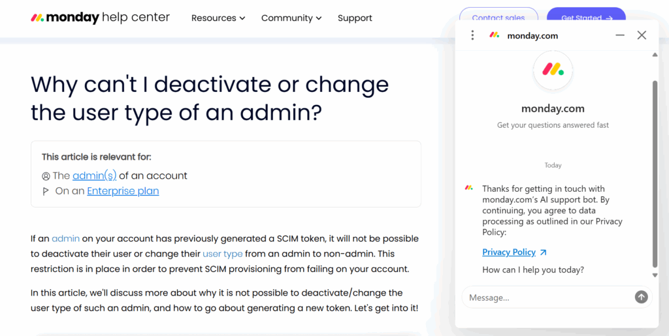This screenshot has height=336, width=669.
Task: Click the Contact sales button
Action: tap(498, 17)
